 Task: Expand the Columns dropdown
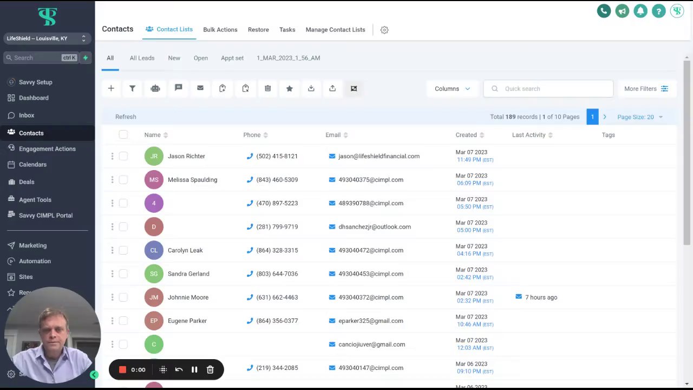[x=453, y=89]
